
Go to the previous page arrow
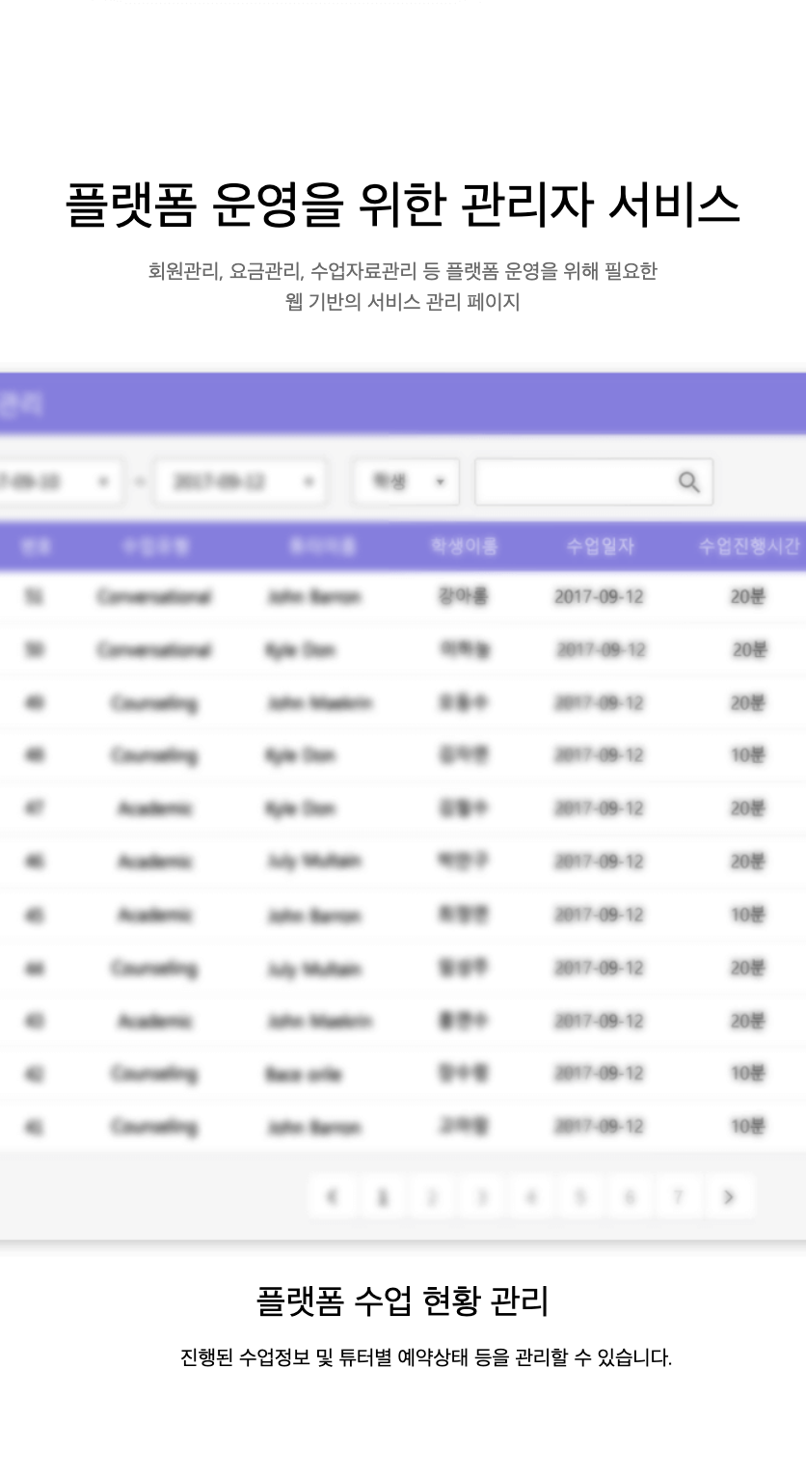pos(333,1197)
